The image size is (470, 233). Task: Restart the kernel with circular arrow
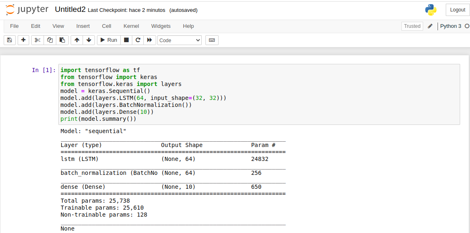click(138, 40)
